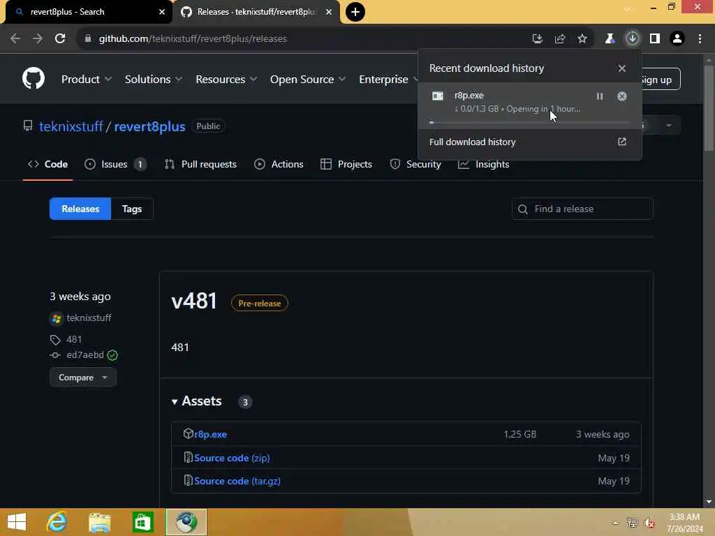Open File Explorer from the taskbar
This screenshot has width=715, height=536.
99,522
